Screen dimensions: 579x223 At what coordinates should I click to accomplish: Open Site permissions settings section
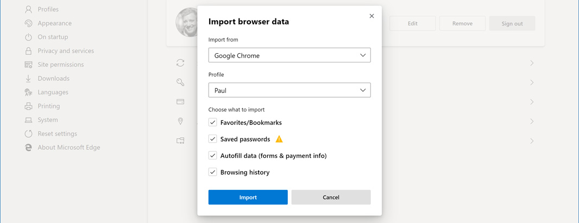[60, 65]
